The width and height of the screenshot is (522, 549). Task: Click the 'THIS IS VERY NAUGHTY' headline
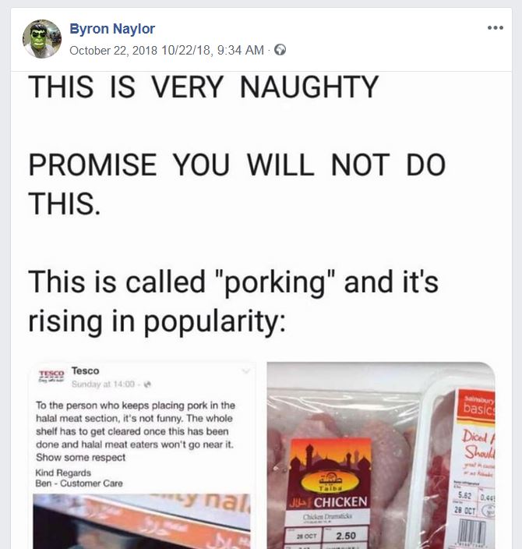pos(203,87)
